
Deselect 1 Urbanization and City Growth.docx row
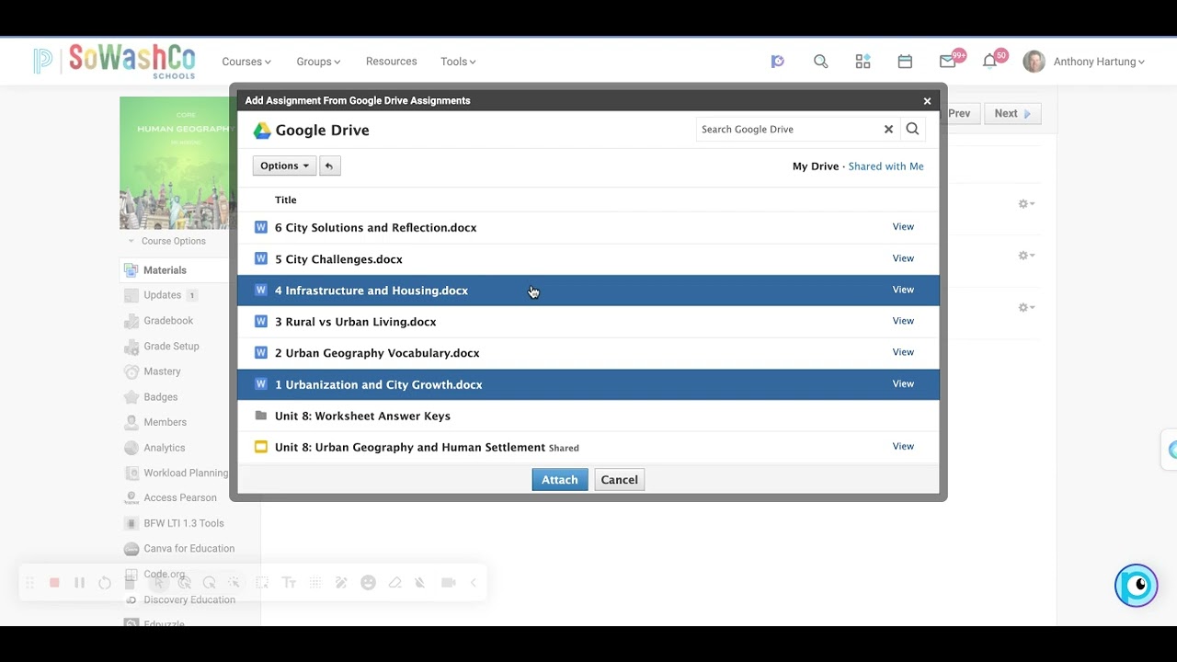(588, 384)
